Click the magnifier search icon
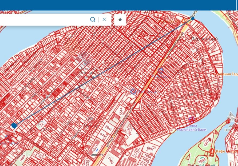Viewport: 238px width, 166px height. 93,19
